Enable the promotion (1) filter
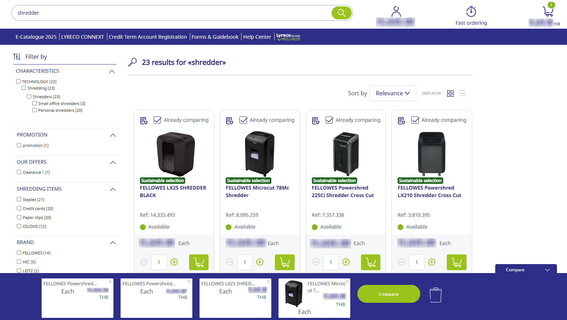Viewport: 567px width, 320px height. coord(19,145)
